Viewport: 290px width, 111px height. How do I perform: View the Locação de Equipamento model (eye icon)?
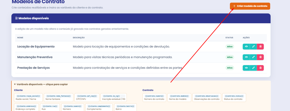point(246,47)
